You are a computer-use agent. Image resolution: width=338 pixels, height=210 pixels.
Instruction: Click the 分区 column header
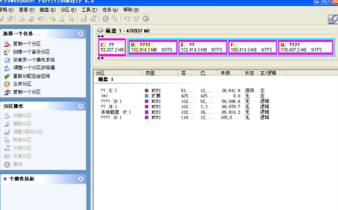(x=118, y=73)
